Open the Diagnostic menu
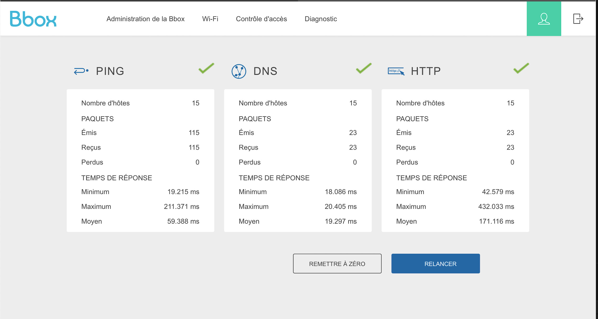The width and height of the screenshot is (598, 319). [x=321, y=19]
